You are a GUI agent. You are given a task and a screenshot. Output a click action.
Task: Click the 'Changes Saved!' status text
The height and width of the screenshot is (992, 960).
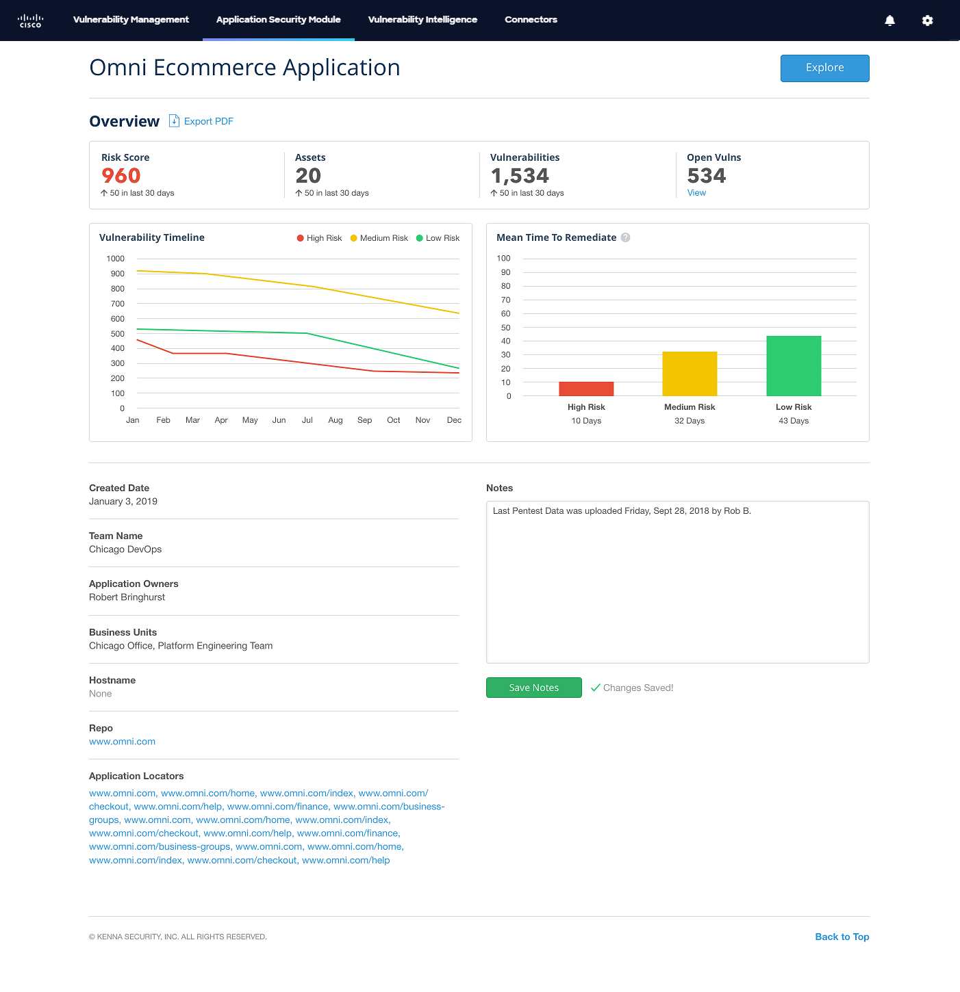tap(638, 688)
